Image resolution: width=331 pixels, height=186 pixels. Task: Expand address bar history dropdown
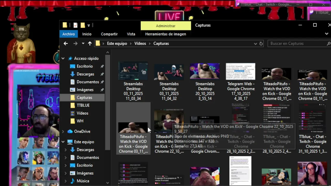click(255, 44)
